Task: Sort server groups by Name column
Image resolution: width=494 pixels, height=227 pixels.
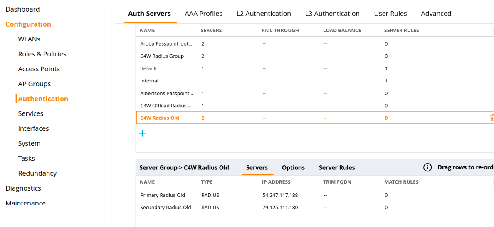Action: pos(147,30)
